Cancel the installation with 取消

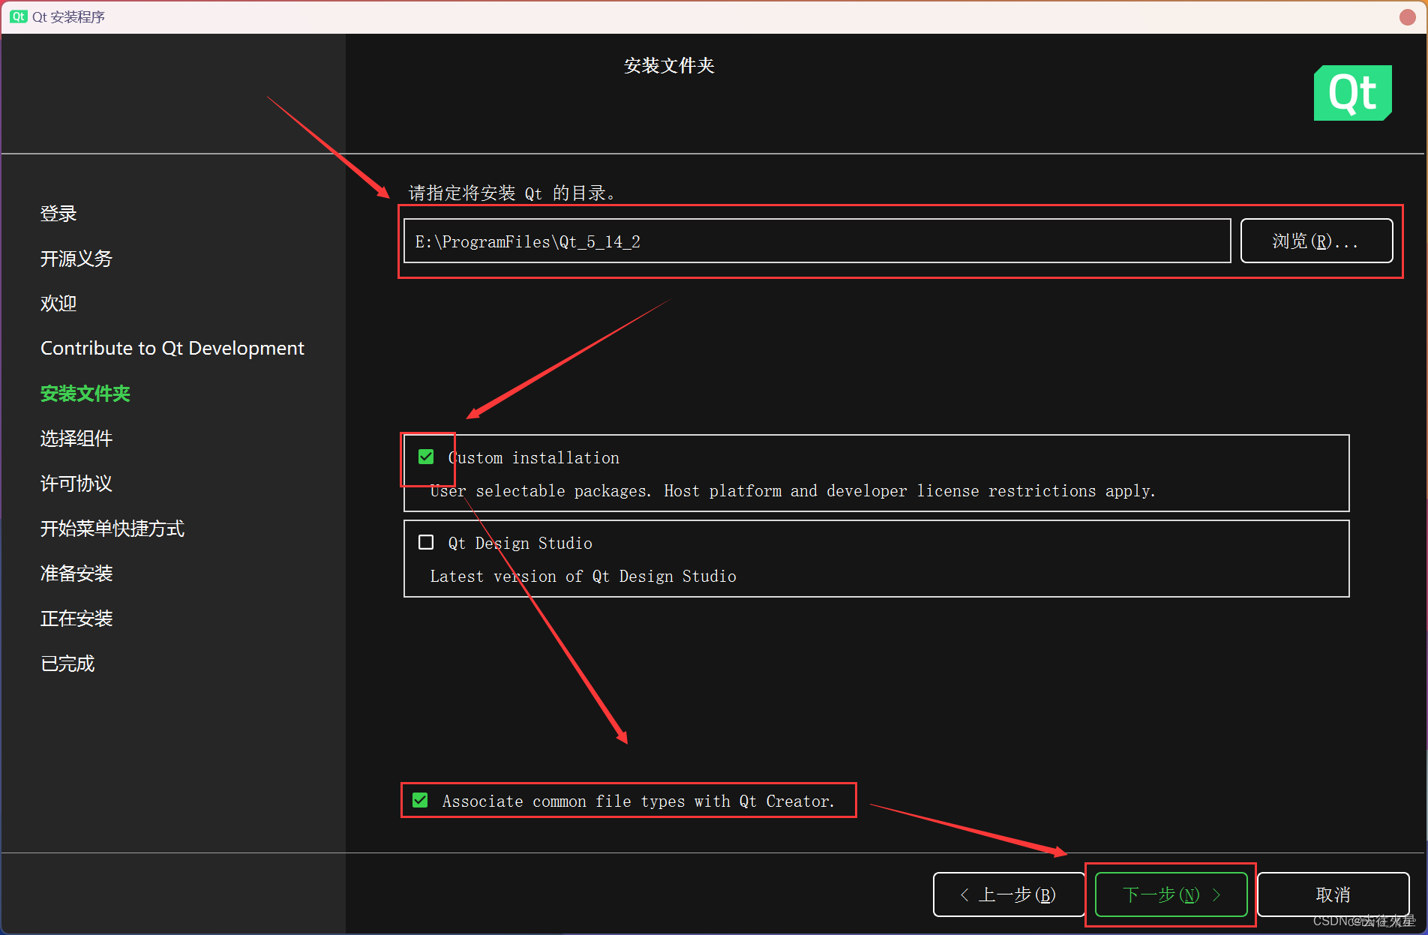click(x=1333, y=895)
